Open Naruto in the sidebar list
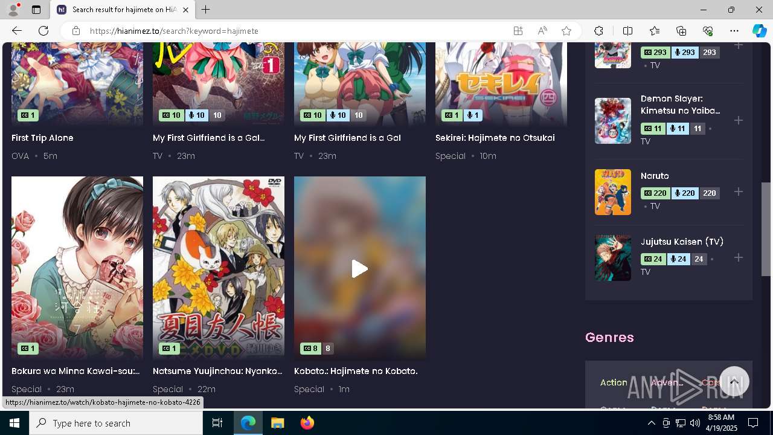The image size is (773, 435). click(655, 176)
